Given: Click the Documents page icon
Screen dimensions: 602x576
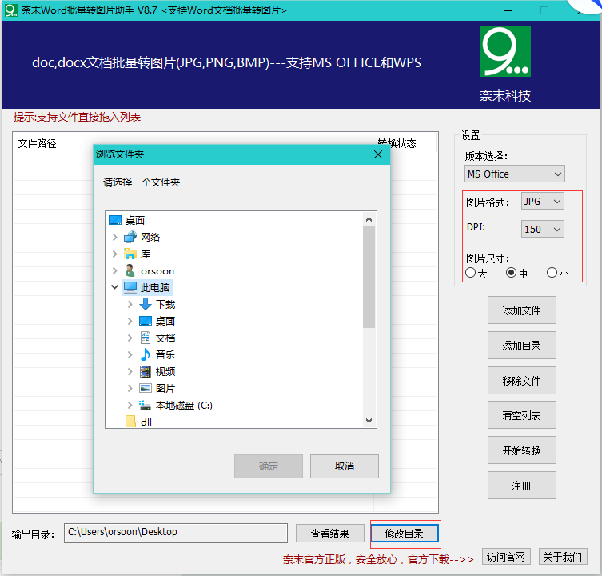Looking at the screenshot, I should [x=146, y=338].
